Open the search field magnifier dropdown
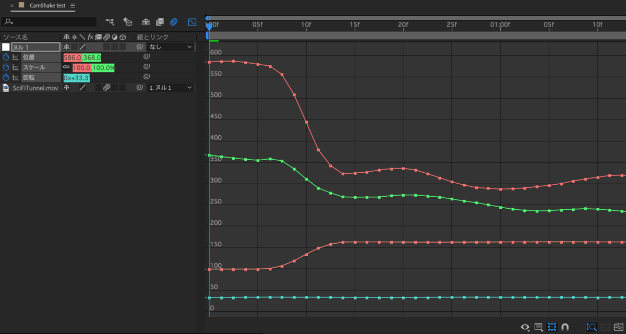The image size is (626, 334). [x=8, y=22]
